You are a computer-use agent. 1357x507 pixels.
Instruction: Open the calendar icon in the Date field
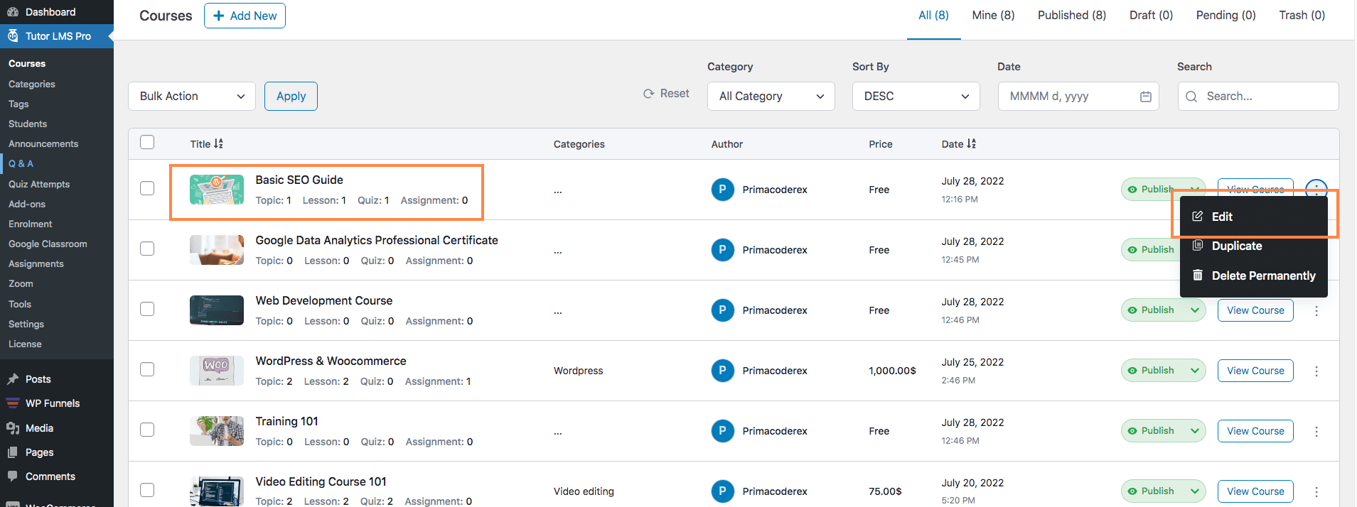click(x=1145, y=97)
